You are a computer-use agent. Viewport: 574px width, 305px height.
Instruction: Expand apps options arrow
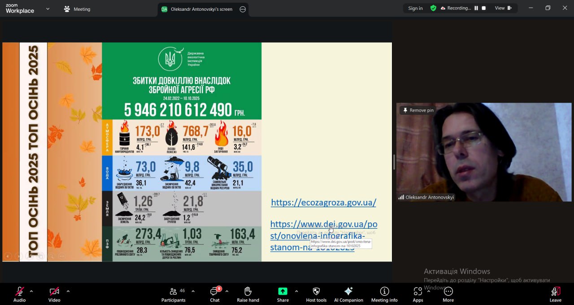point(429,291)
